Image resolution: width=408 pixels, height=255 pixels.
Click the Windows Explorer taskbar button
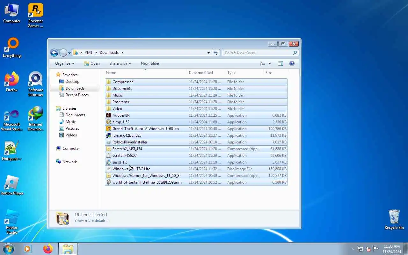click(68, 249)
